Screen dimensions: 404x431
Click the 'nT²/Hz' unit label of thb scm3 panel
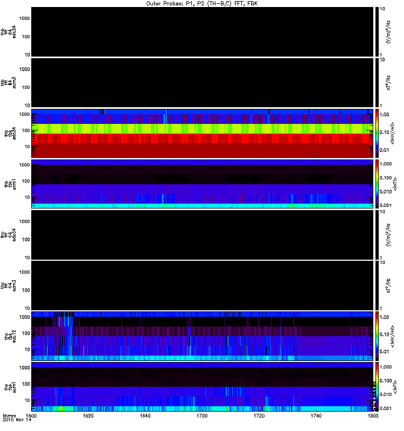[x=388, y=83]
